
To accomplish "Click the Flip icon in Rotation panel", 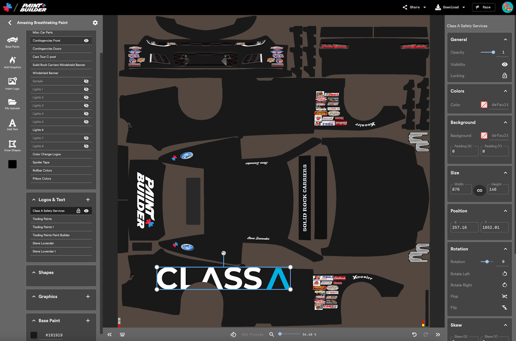I will [x=504, y=308].
